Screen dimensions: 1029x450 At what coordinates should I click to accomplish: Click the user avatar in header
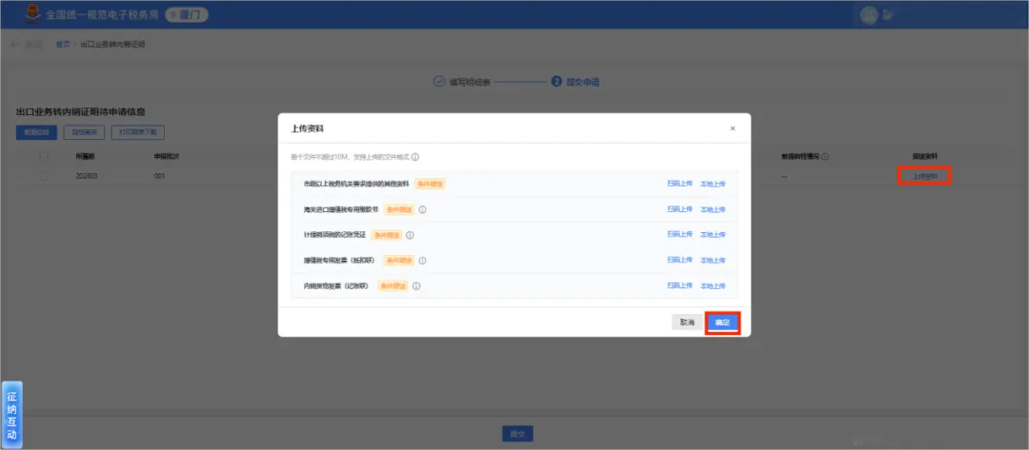coord(869,14)
